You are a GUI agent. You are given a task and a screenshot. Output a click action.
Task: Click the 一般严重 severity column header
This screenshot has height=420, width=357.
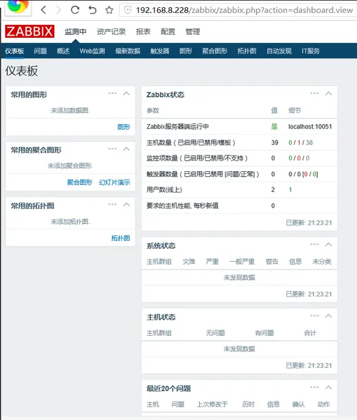242,262
